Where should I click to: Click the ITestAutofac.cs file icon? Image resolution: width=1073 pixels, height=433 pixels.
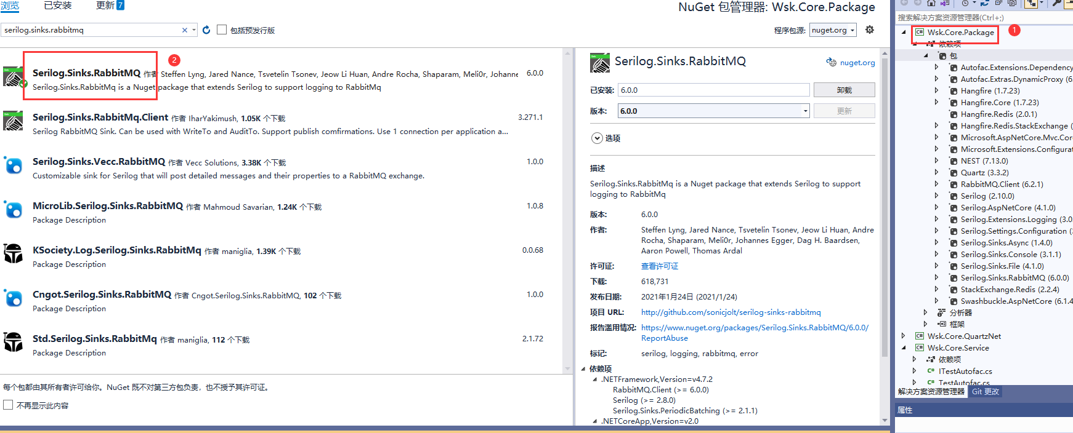[931, 371]
